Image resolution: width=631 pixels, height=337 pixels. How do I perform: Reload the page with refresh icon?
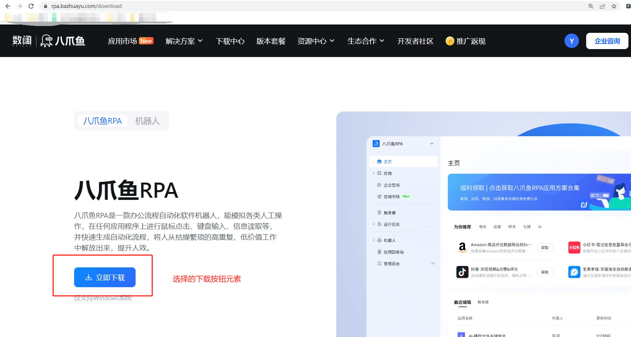(x=31, y=6)
